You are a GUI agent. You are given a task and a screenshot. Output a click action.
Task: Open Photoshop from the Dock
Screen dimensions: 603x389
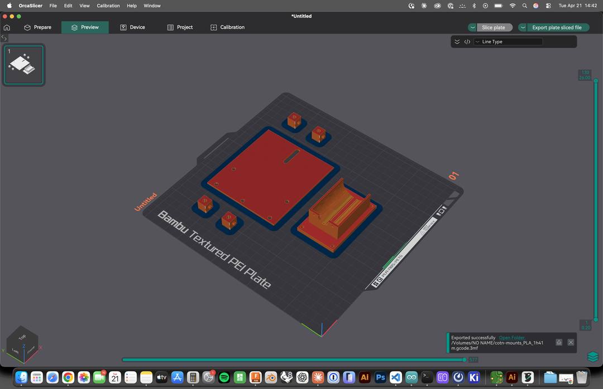tap(380, 377)
